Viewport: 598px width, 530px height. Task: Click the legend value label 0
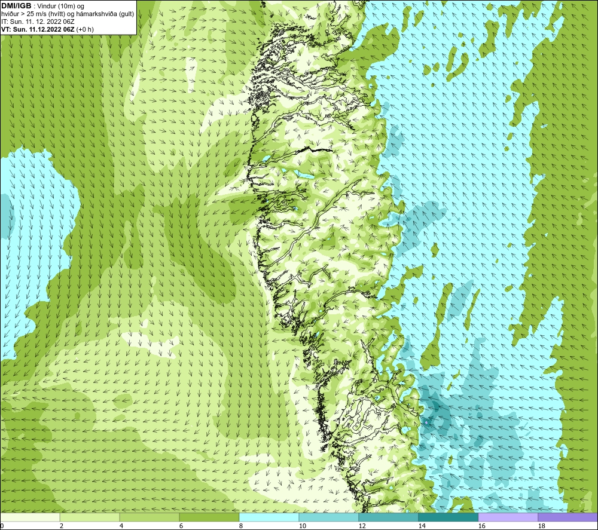click(x=2, y=526)
